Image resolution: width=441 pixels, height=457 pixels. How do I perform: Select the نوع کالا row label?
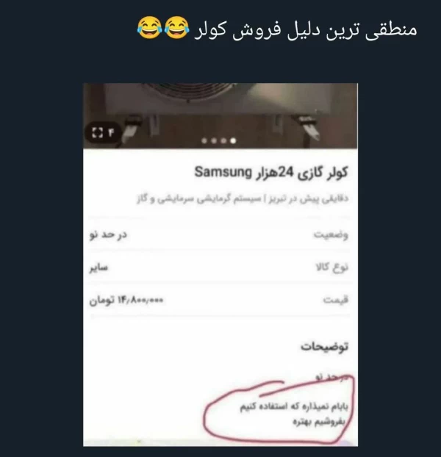click(332, 267)
